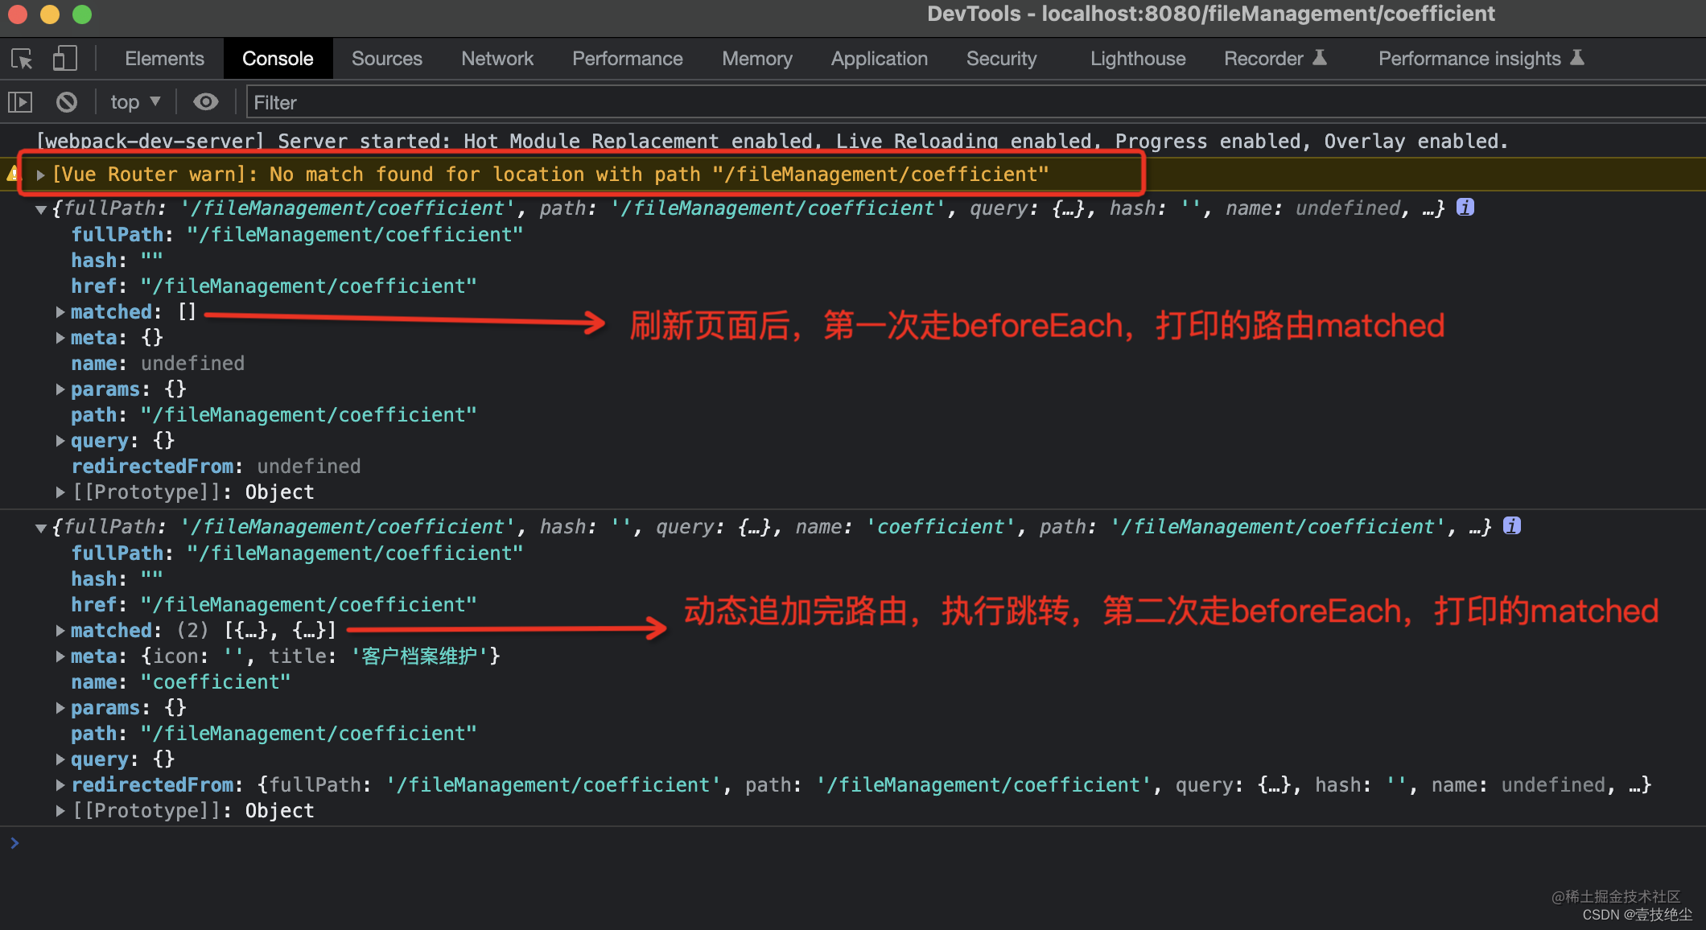Expand first object's query property
Viewport: 1706px width, 930px height.
(60, 441)
